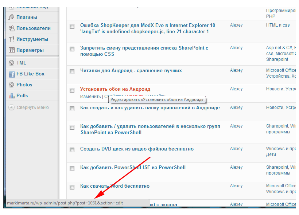Check the Как создать и как удалить папку checkbox
Image resolution: width=299 pixels, height=215 pixels.
[72, 109]
